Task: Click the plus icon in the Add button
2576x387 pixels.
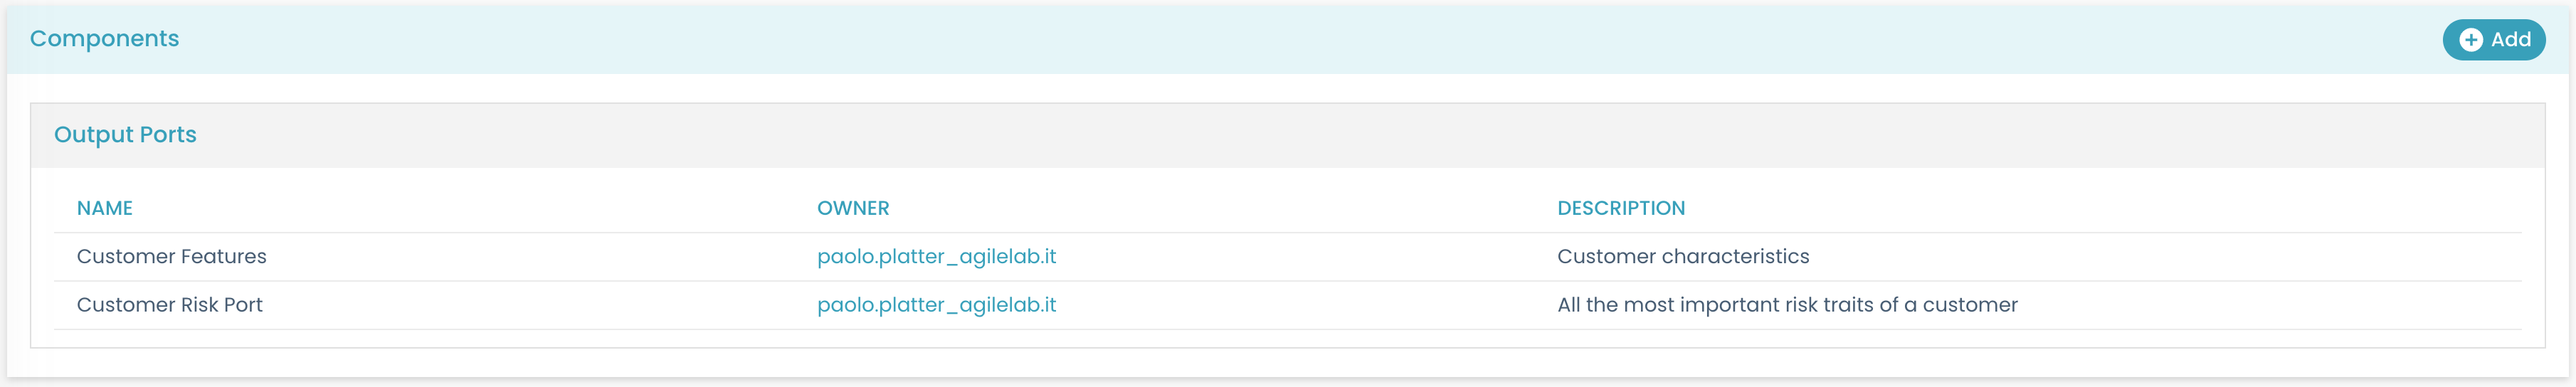Action: pyautogui.click(x=2471, y=40)
